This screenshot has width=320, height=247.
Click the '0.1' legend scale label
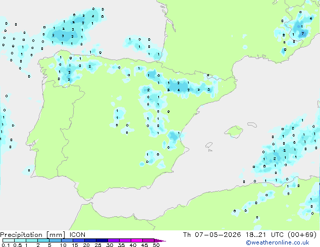pyautogui.click(x=6, y=245)
